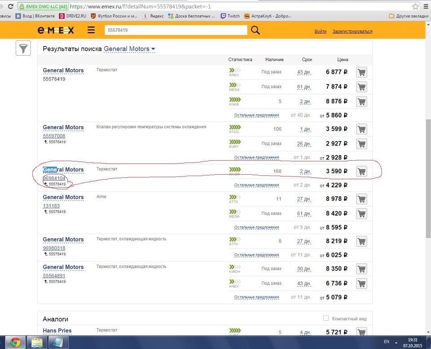431x349 pixels.
Task: Open the filter funnel button
Action: coord(23,48)
